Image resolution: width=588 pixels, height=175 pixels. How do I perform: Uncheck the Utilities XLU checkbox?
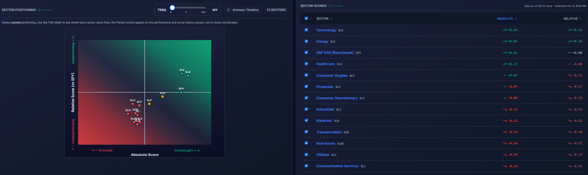[306, 154]
